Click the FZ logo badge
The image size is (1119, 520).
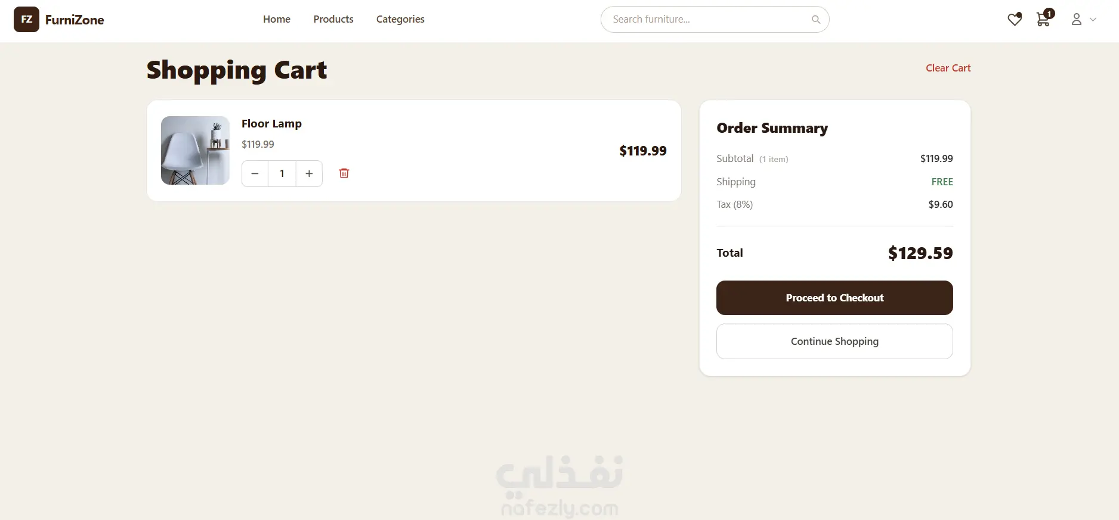pos(26,20)
